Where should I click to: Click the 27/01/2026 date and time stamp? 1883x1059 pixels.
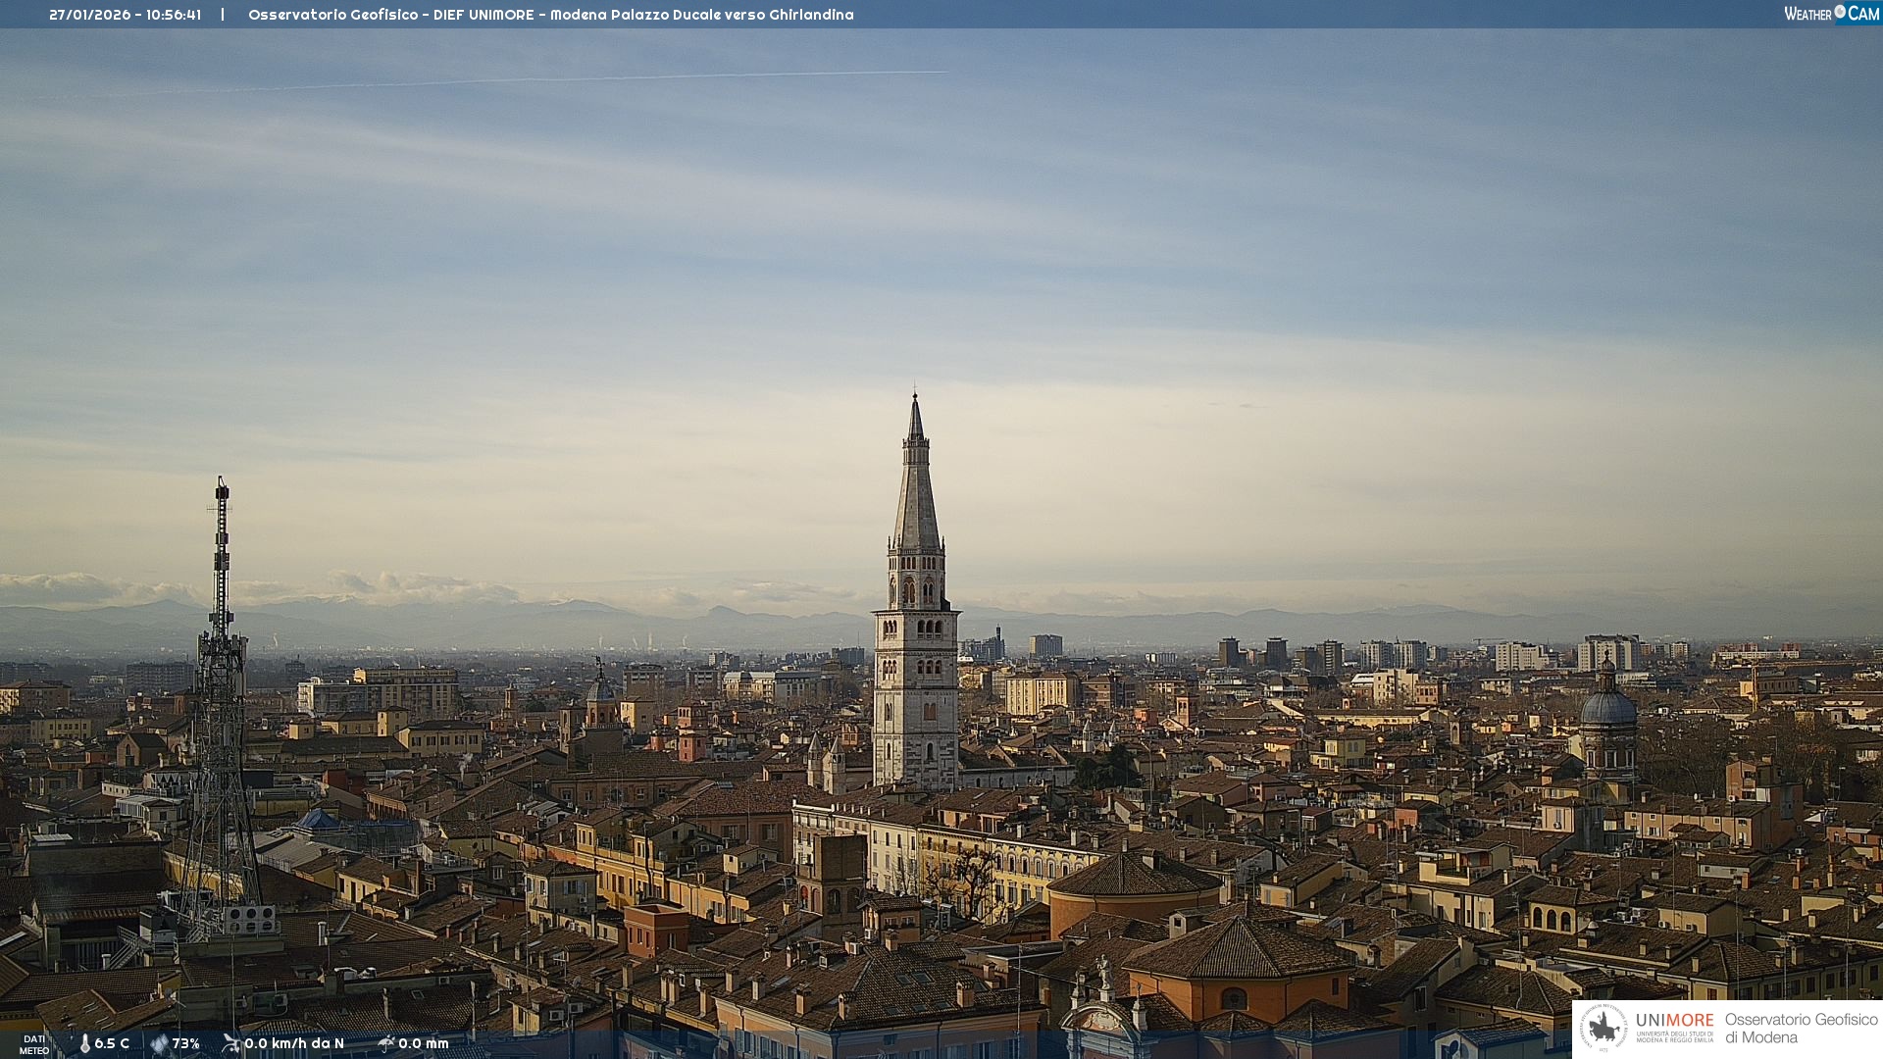[x=126, y=15]
